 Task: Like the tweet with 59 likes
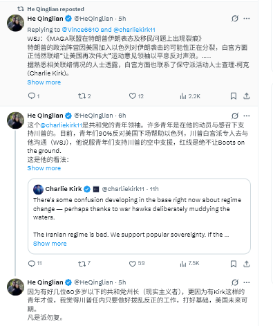click(137, 264)
